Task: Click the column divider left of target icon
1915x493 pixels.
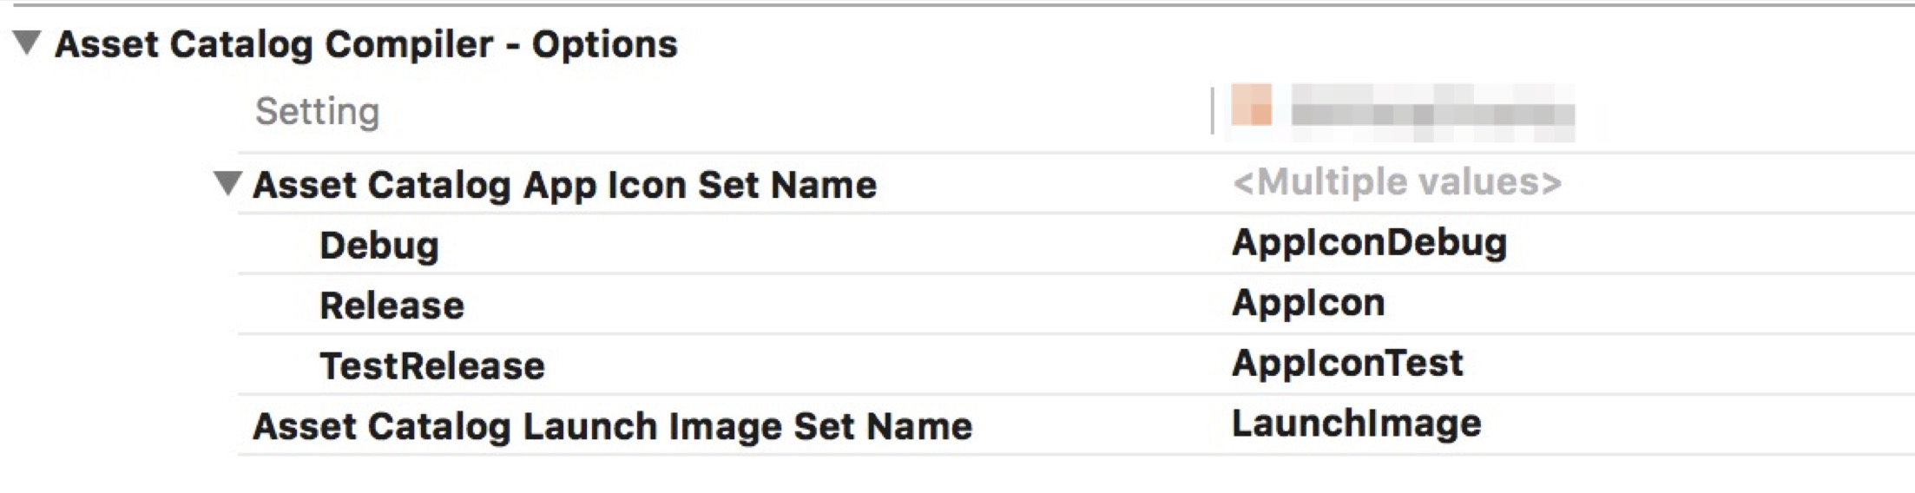Action: click(x=1212, y=111)
